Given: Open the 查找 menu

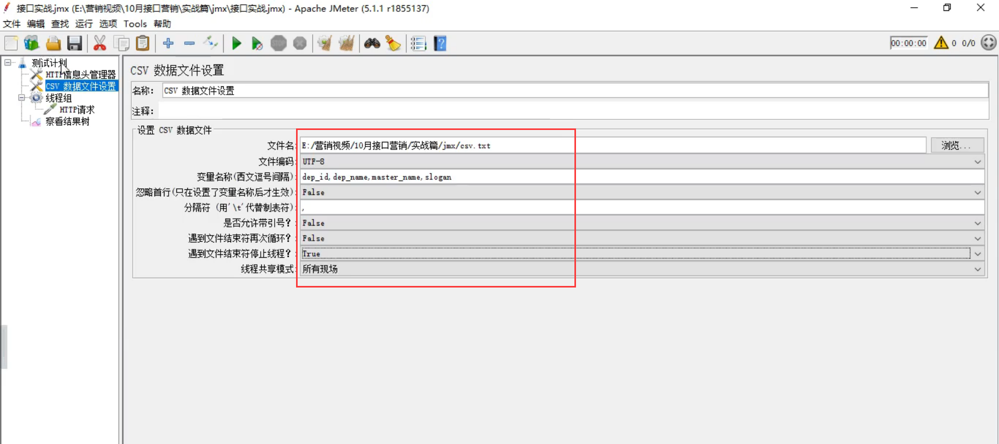Looking at the screenshot, I should pyautogui.click(x=60, y=24).
